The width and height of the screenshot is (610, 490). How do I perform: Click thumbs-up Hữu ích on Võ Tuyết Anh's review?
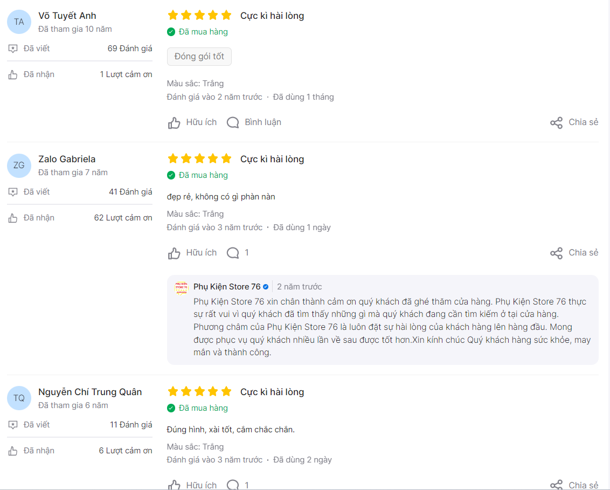192,122
